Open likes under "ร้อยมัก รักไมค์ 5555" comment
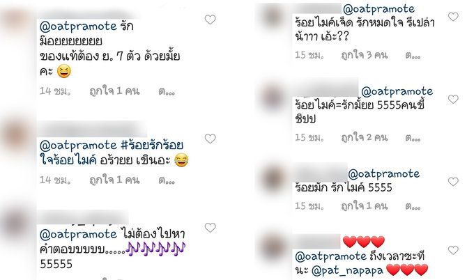 click(365, 206)
